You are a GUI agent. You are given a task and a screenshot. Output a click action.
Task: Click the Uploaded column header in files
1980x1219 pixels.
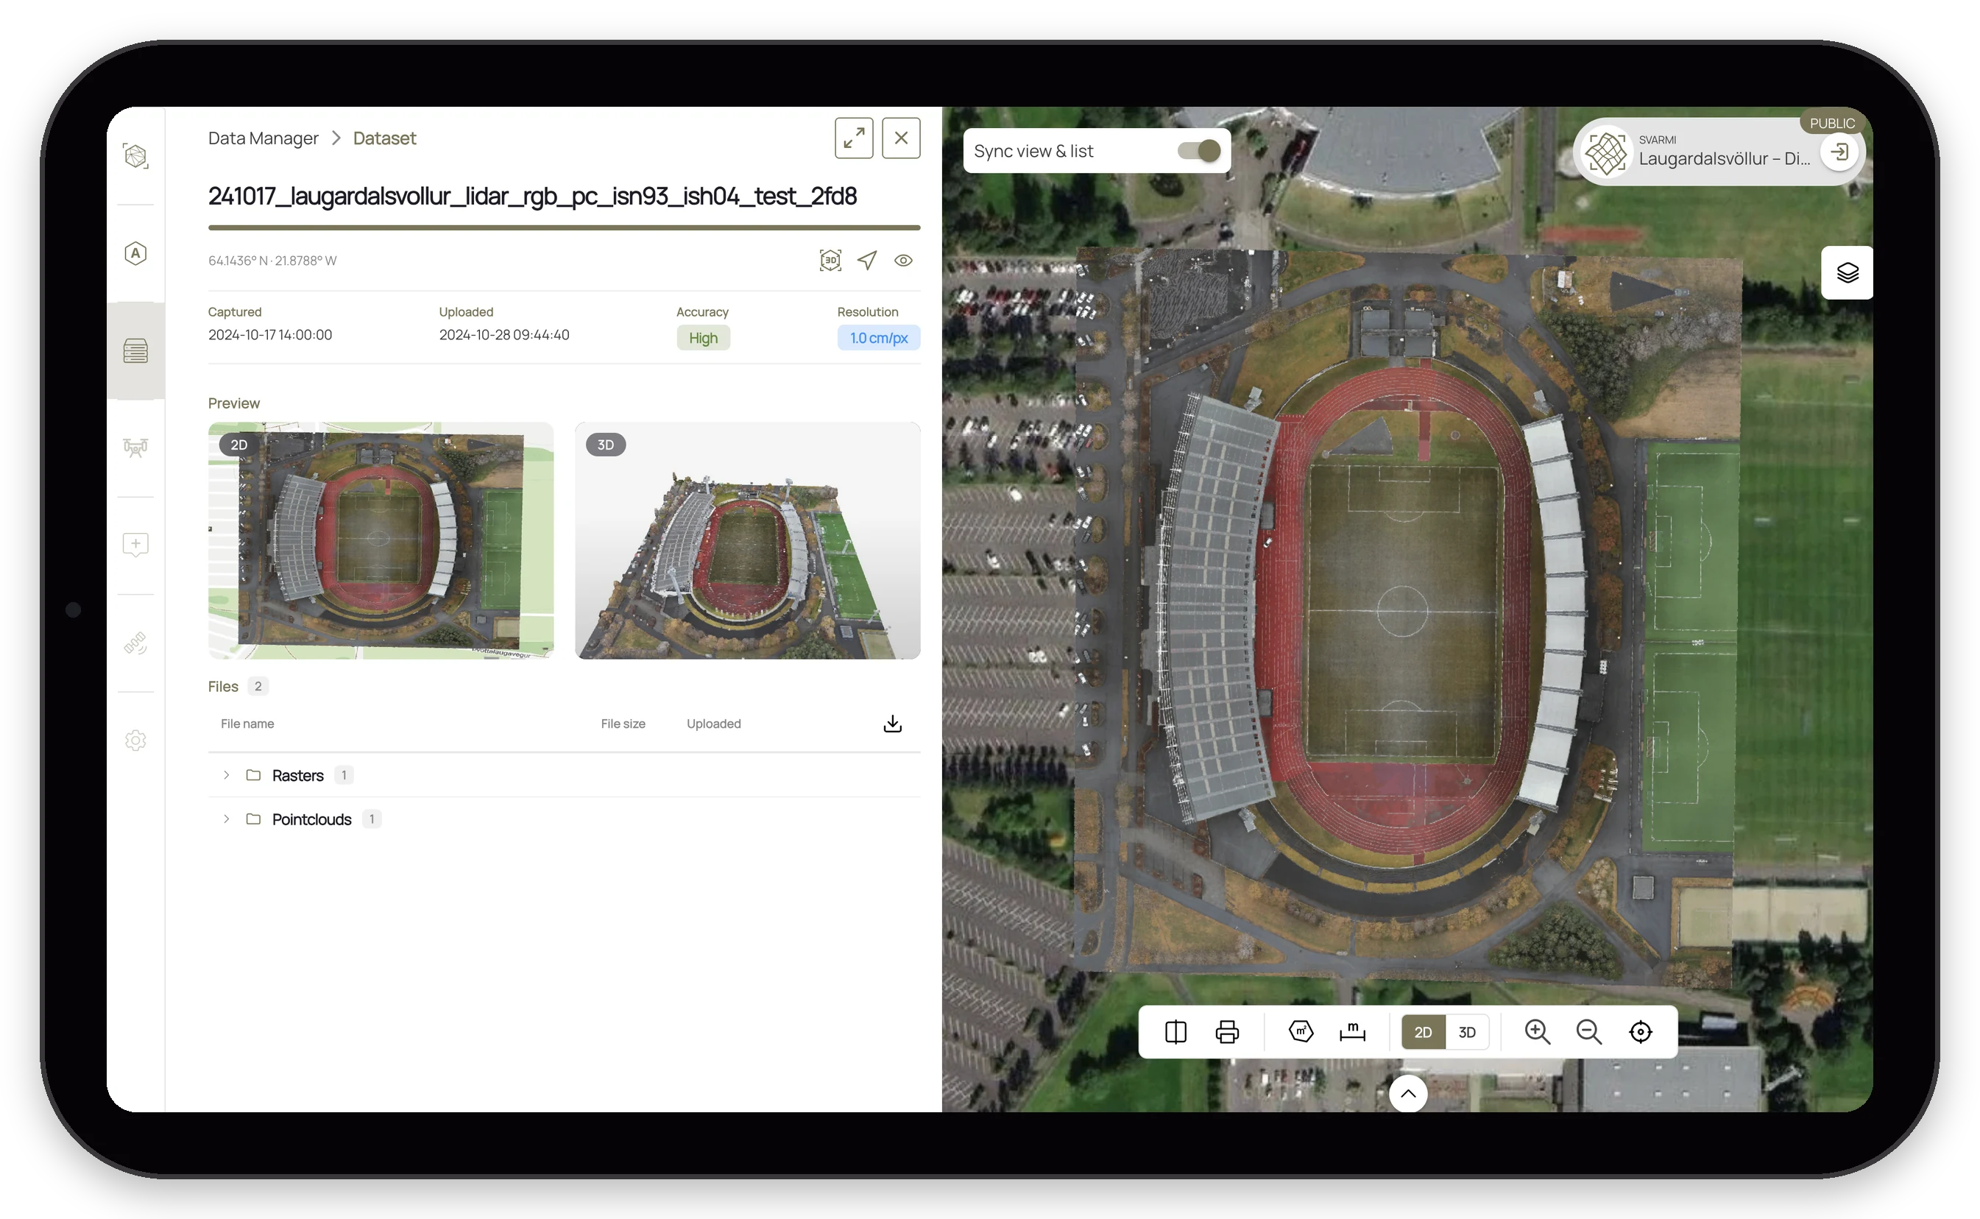coord(713,724)
